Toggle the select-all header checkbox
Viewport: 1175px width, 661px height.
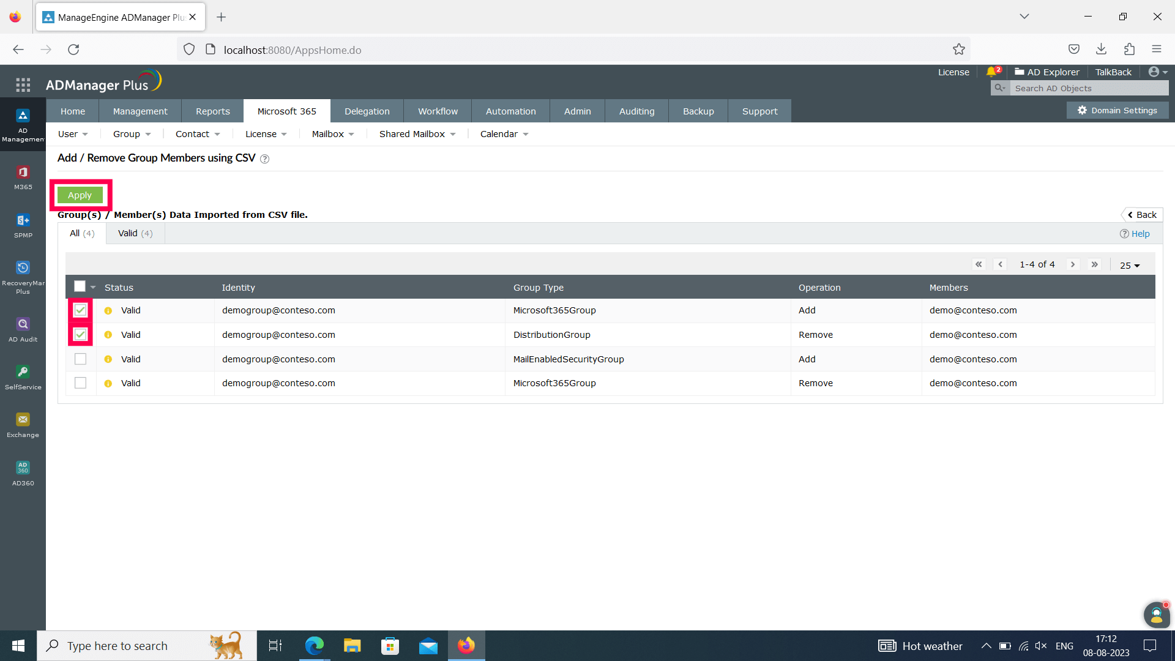(80, 286)
